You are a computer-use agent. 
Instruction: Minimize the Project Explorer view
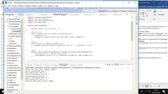pyautogui.click(x=20, y=14)
